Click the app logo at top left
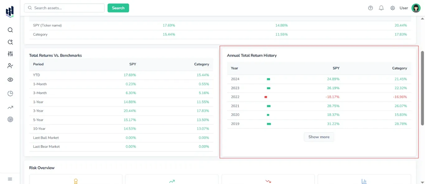The height and width of the screenshot is (184, 425). [10, 11]
